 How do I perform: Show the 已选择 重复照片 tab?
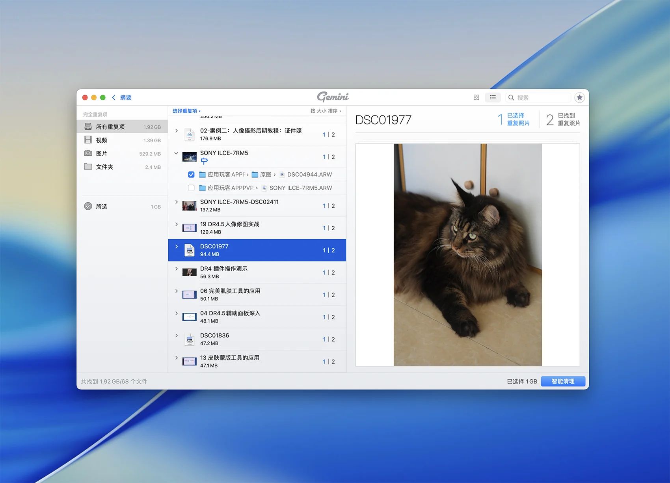point(514,119)
